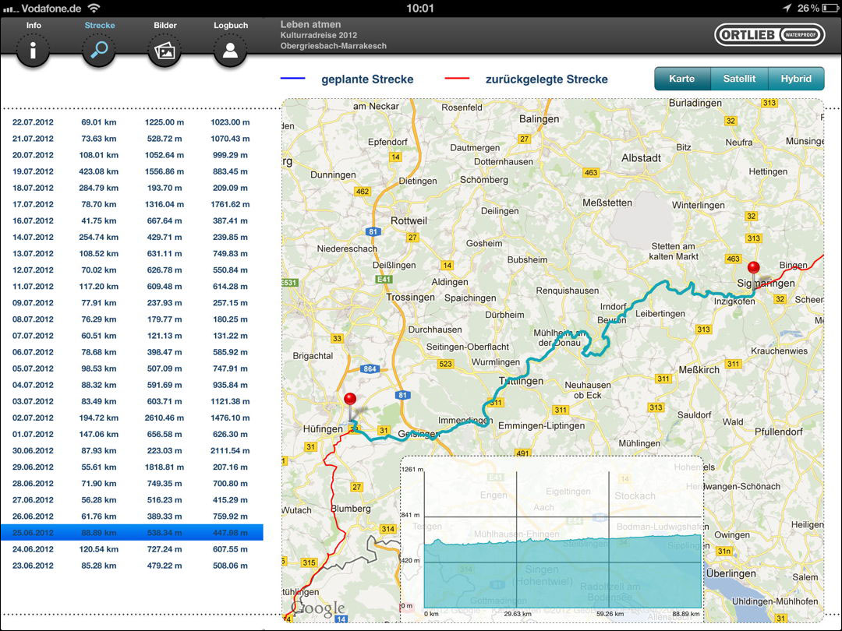The height and width of the screenshot is (631, 842).
Task: Select the 24.06.2012 route entry
Action: [x=132, y=549]
